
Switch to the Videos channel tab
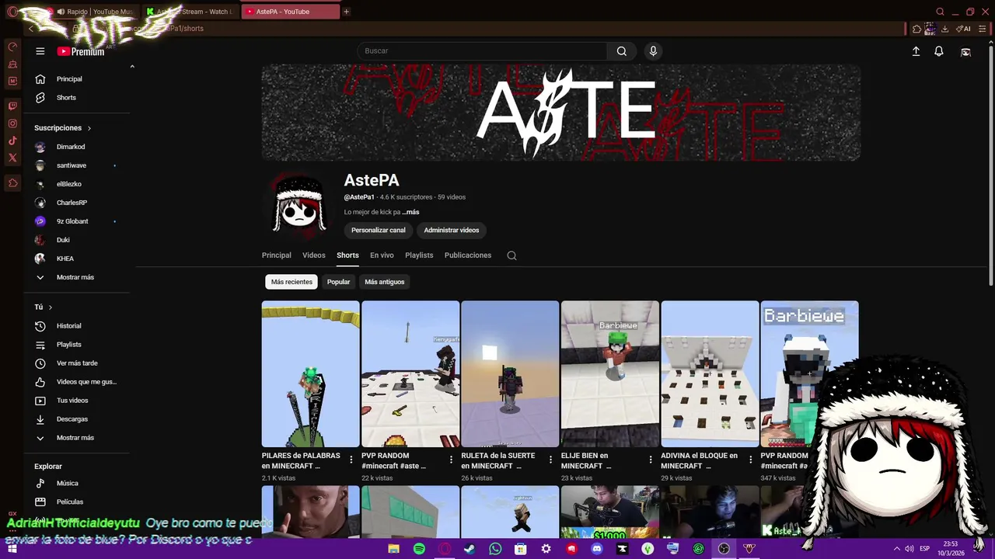314,255
